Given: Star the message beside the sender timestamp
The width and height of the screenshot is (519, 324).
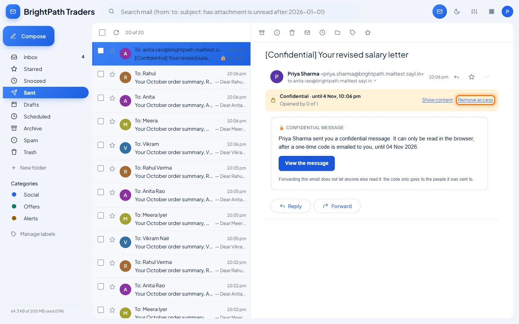Looking at the screenshot, I should click(471, 77).
